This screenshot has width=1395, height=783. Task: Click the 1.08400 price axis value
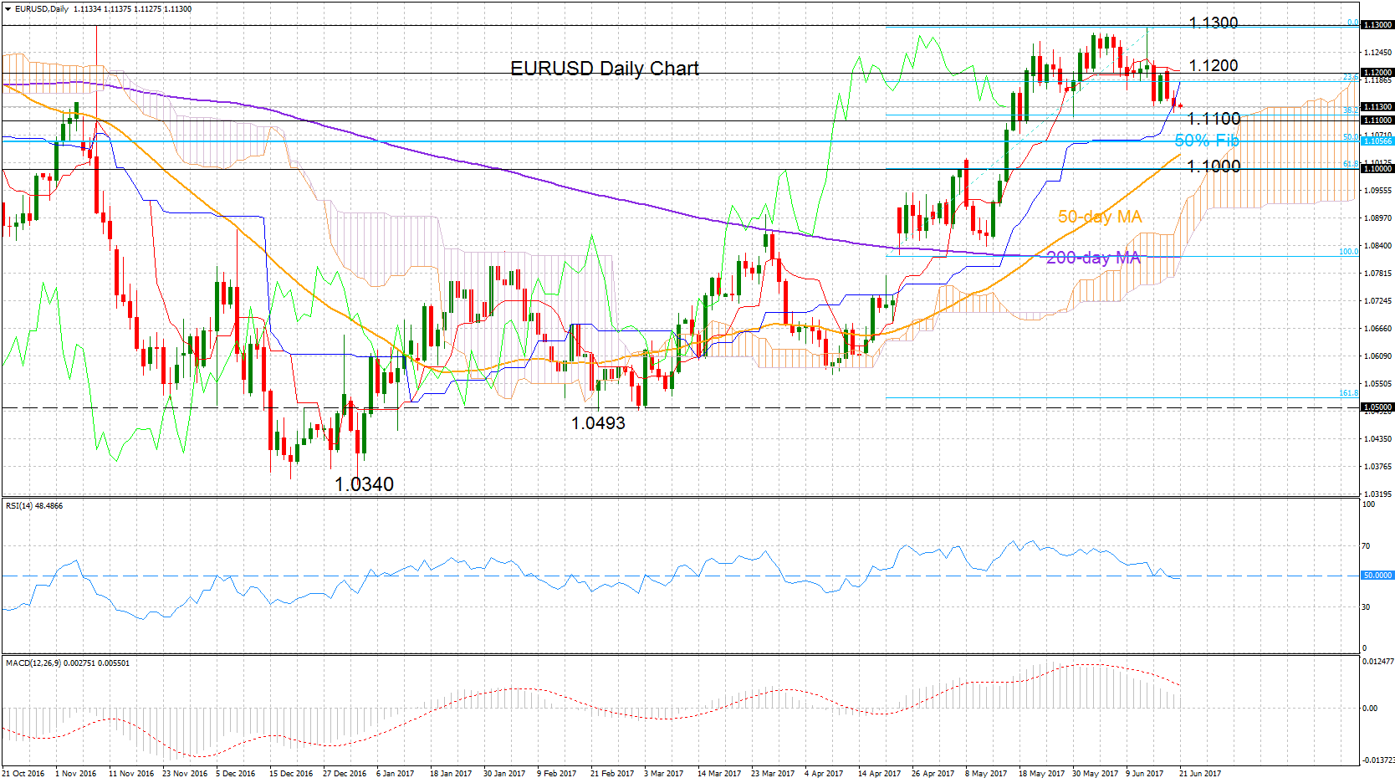coord(1377,246)
